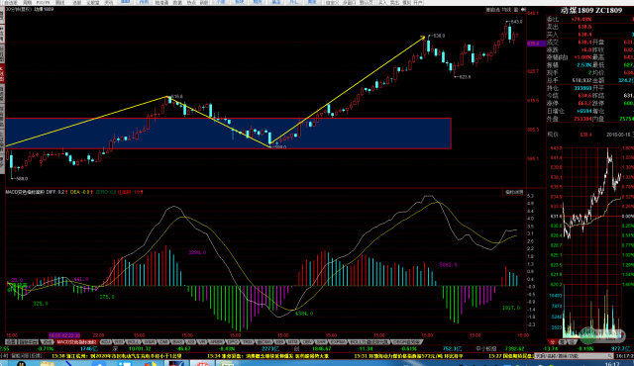Screen dimensions: 634x366
Task: Open the 30分钟 period selector on chart
Action: [19, 9]
